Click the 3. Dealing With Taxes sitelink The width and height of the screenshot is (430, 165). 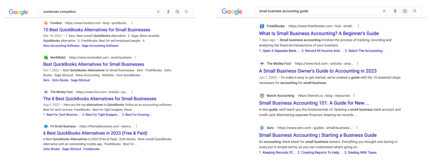pyautogui.click(x=360, y=152)
